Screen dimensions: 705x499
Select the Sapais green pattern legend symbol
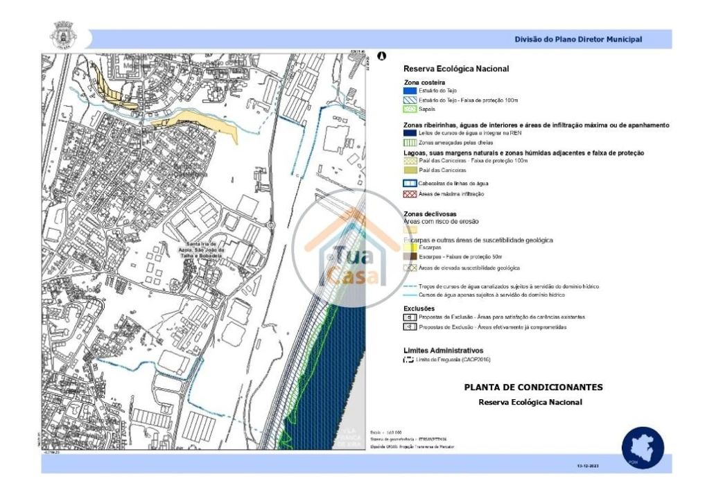410,110
